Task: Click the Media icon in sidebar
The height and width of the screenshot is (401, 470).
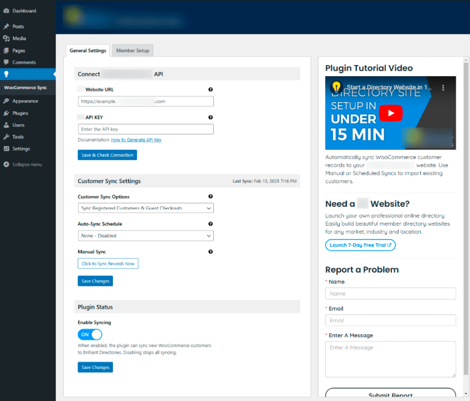Action: tap(6, 38)
